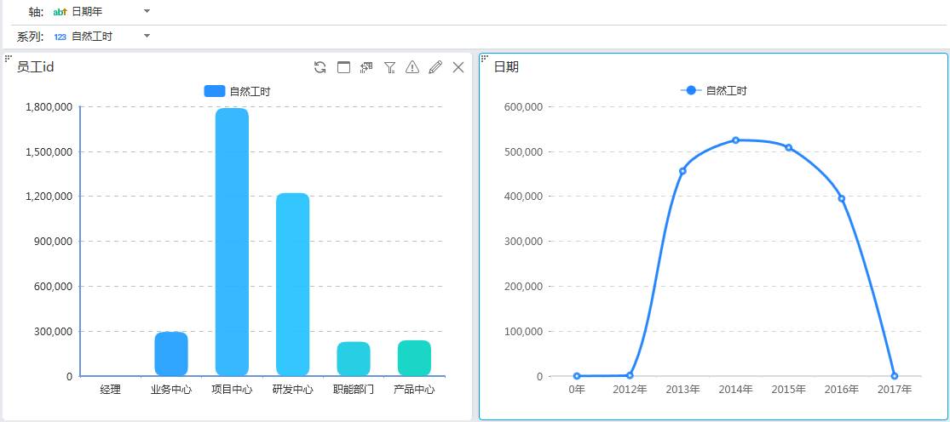Click the 经理 axis label
The width and height of the screenshot is (950, 422).
110,390
